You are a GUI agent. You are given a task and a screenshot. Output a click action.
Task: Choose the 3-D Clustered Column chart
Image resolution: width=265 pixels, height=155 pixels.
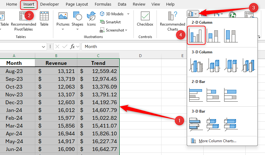[196, 65]
